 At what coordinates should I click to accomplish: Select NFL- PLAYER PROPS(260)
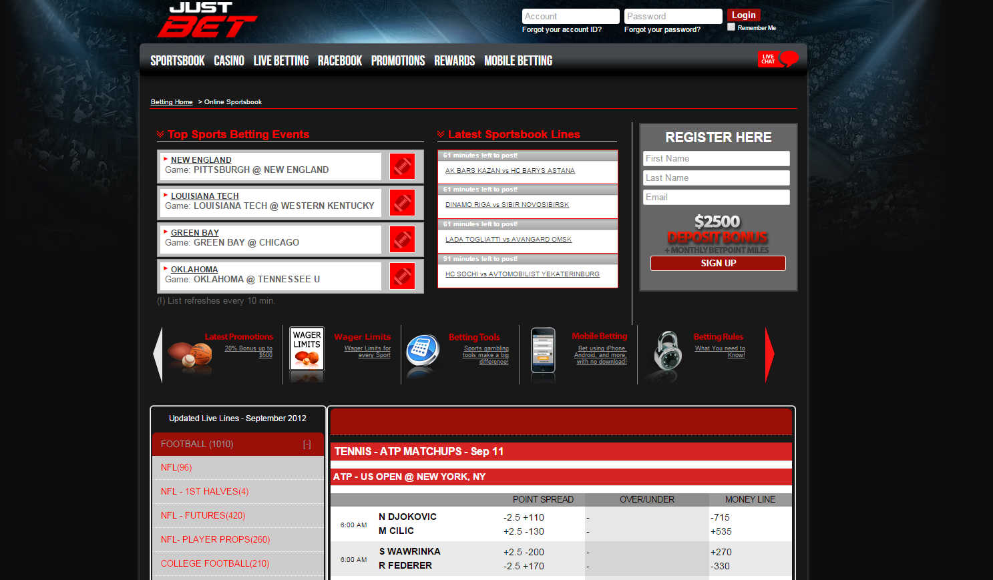(238, 540)
